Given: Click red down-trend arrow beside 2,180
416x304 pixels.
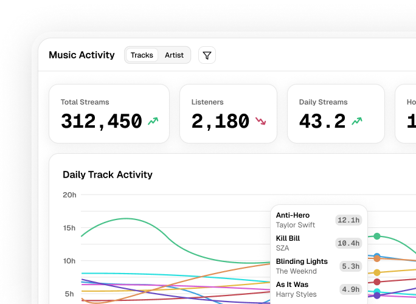Looking at the screenshot, I should (260, 121).
